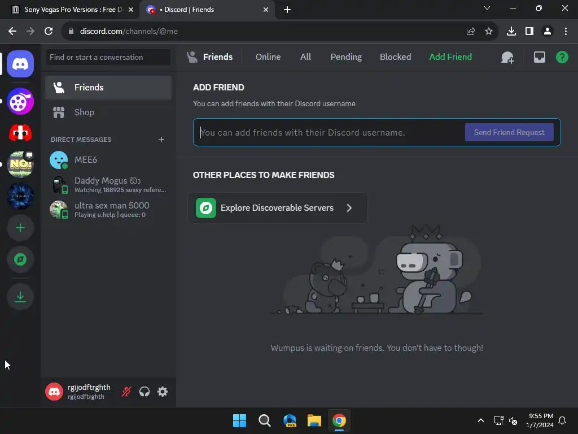This screenshot has height=434, width=578.
Task: Open the taskbar clock showing 9:55 PM
Action: 540,420
